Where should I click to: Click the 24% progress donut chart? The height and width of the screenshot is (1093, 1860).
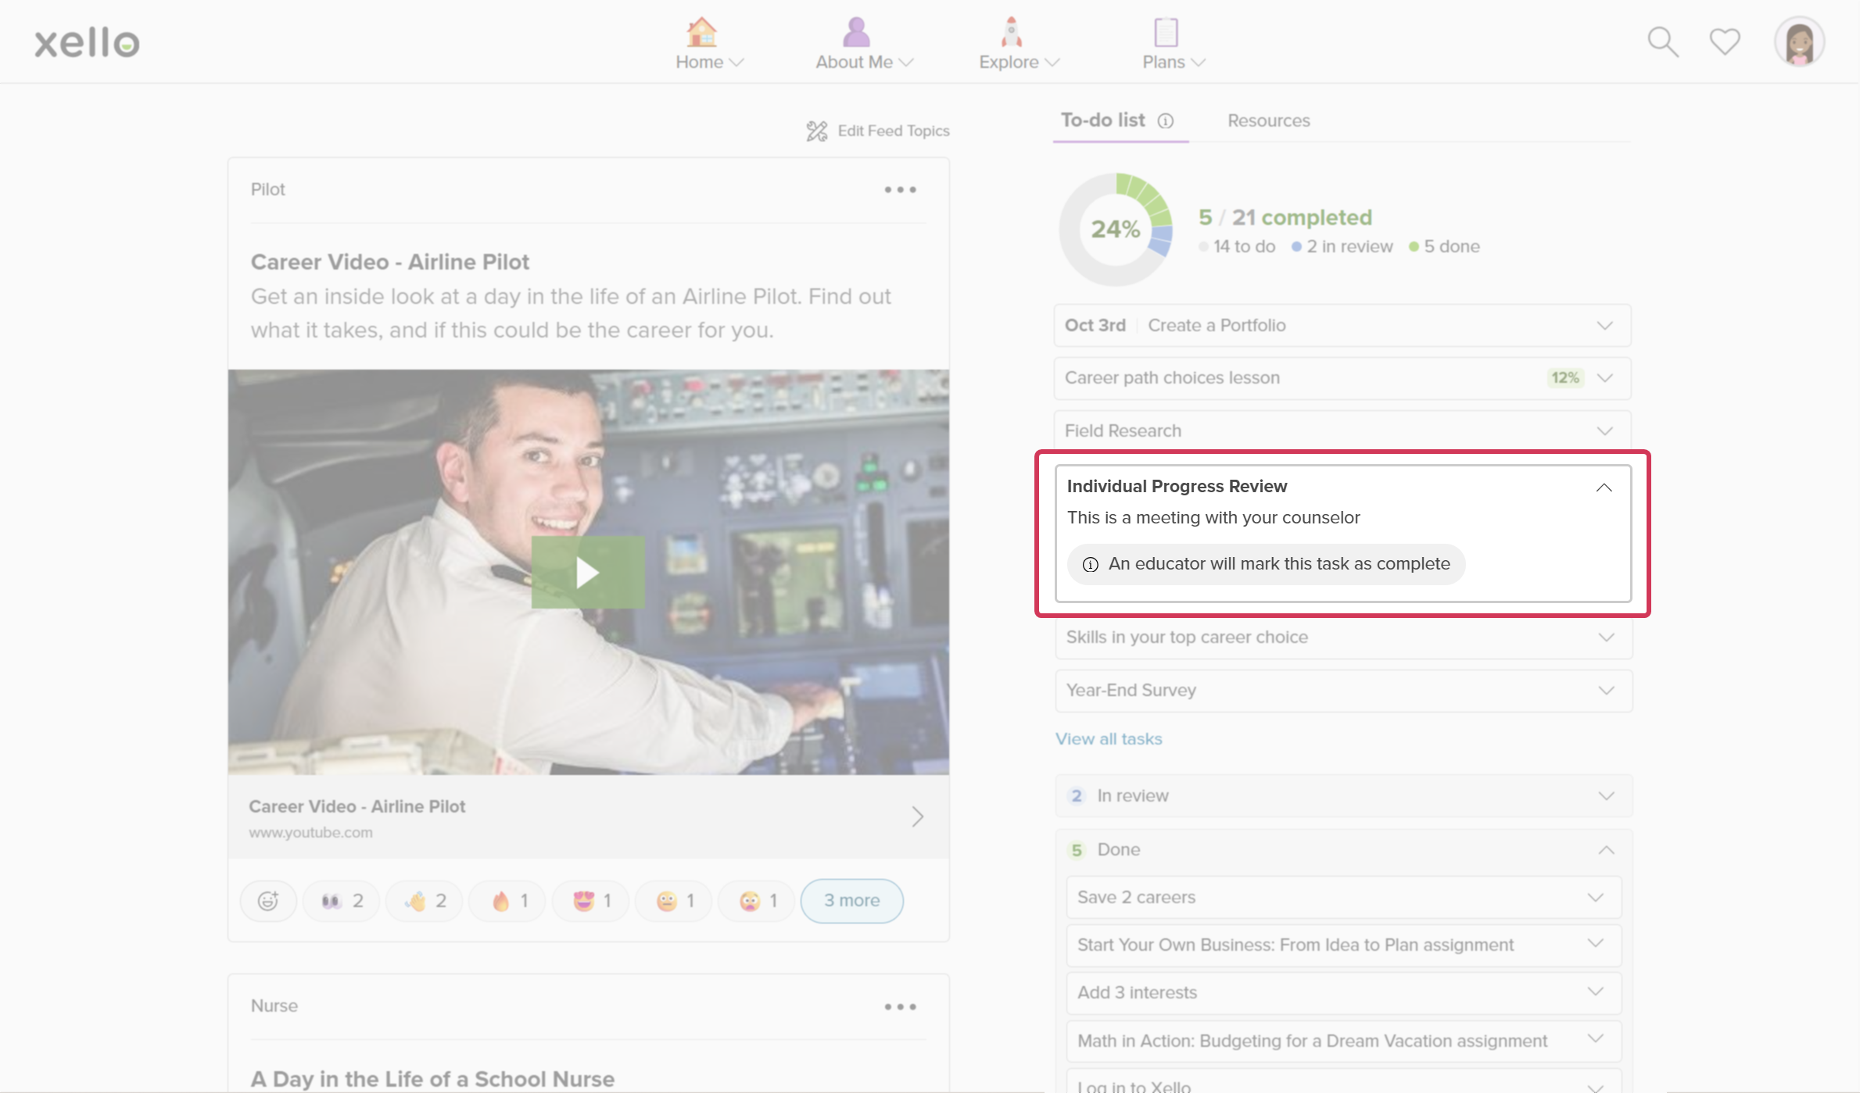pos(1116,230)
